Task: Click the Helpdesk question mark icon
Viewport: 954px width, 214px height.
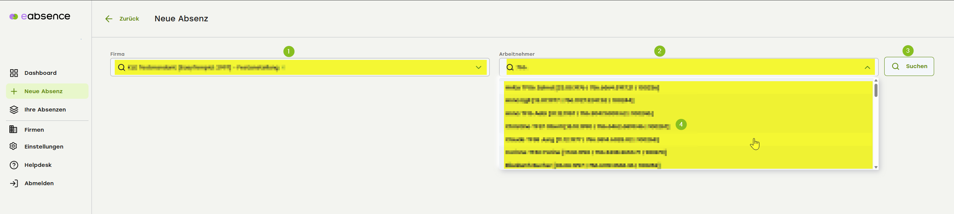Action: pos(14,165)
